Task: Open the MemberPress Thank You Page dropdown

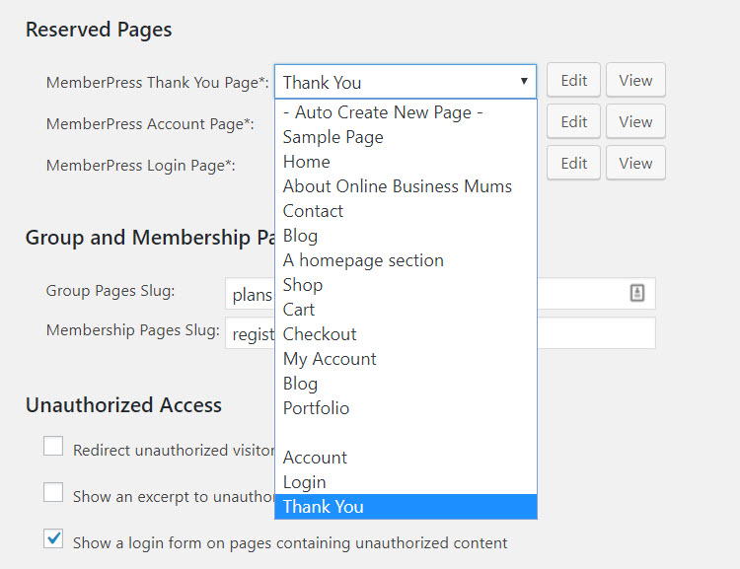Action: [405, 82]
